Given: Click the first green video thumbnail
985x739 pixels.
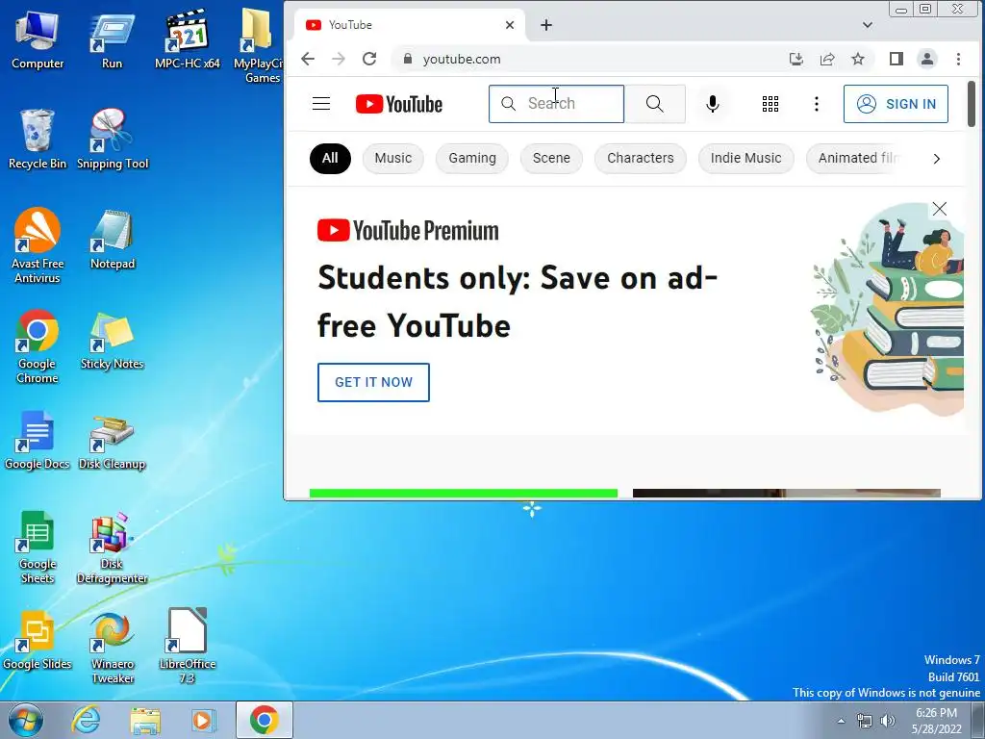Looking at the screenshot, I should (x=464, y=494).
